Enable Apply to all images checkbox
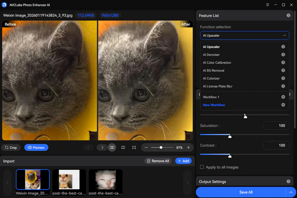Screen dimensions: 297x198 point(202,167)
